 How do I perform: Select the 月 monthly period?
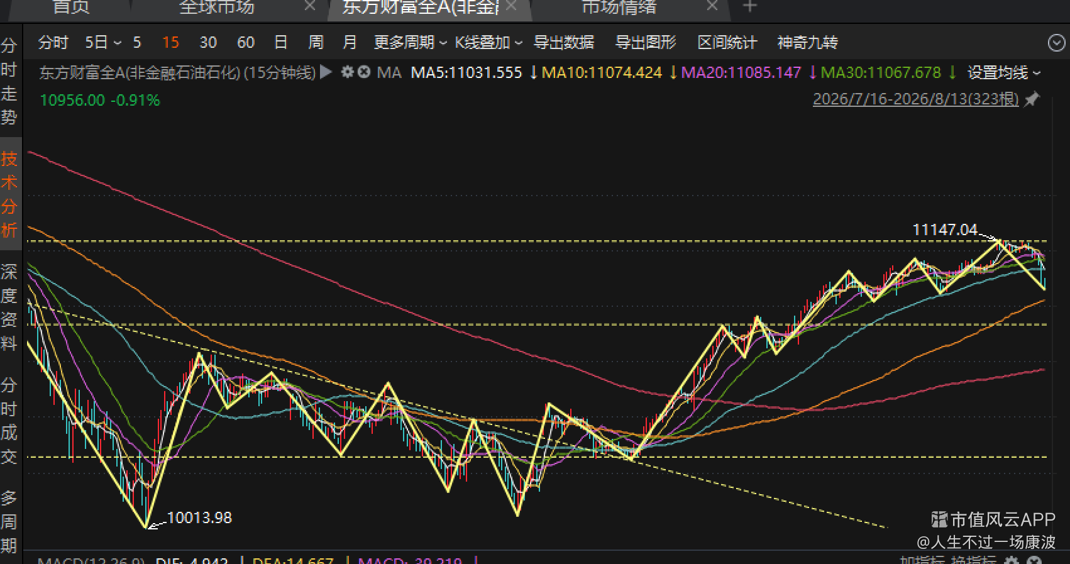pos(350,43)
